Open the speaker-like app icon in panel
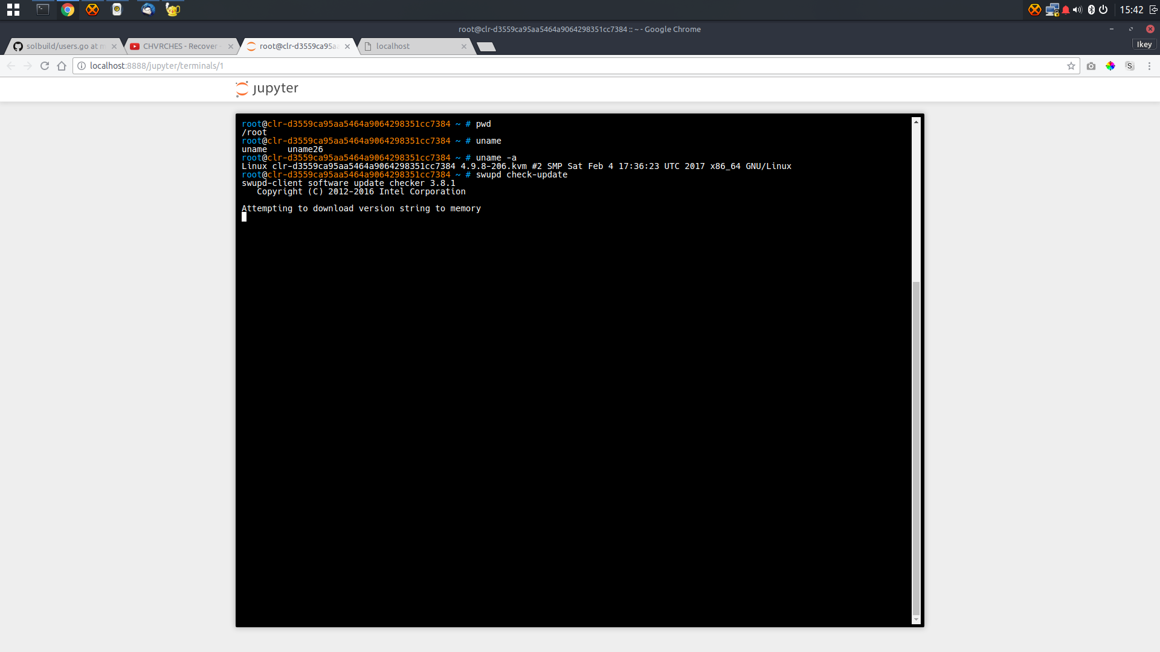 point(117,10)
